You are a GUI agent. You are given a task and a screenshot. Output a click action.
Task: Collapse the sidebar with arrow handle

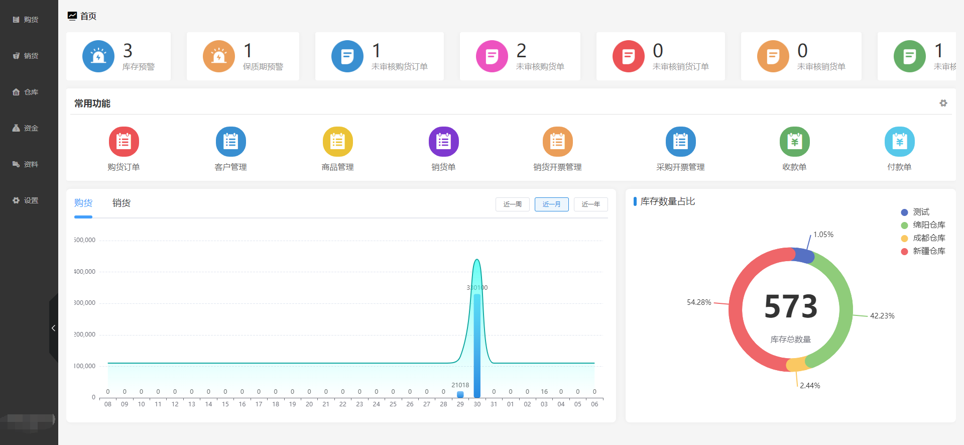pyautogui.click(x=53, y=328)
